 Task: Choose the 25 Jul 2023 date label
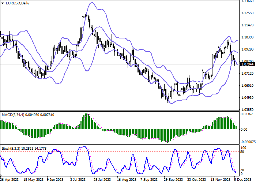pos(102,180)
